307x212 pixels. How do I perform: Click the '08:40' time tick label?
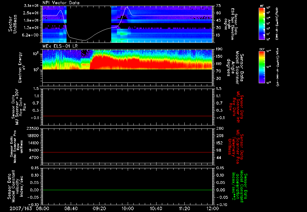click(71, 208)
